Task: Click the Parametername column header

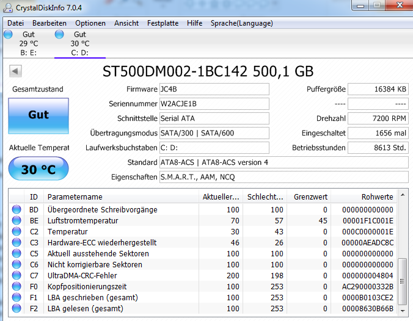Action: 121,197
